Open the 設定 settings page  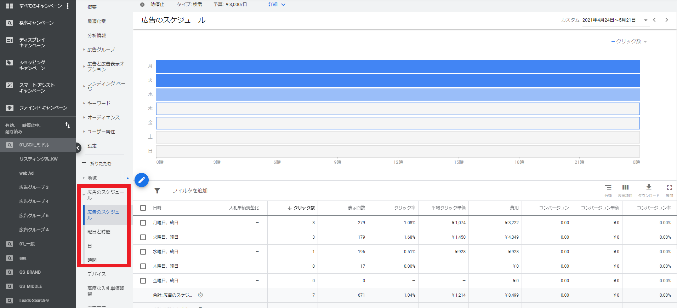coord(92,146)
